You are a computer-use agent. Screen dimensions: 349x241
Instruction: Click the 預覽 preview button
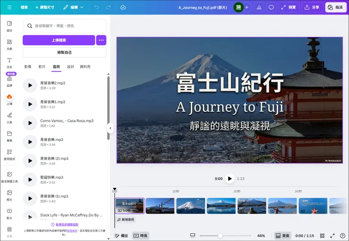pyautogui.click(x=289, y=8)
